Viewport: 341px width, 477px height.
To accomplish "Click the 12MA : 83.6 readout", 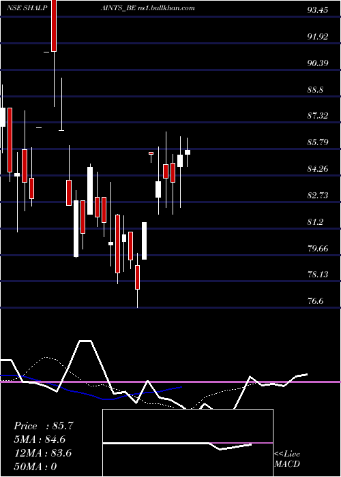I will click(42, 453).
